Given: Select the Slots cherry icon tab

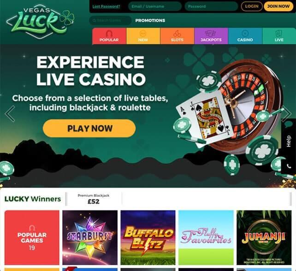Looking at the screenshot, I should coord(177,36).
